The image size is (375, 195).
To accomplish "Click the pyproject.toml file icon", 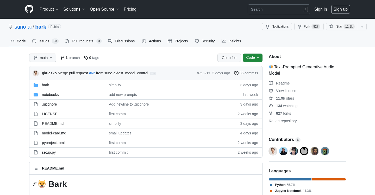I will (x=36, y=143).
